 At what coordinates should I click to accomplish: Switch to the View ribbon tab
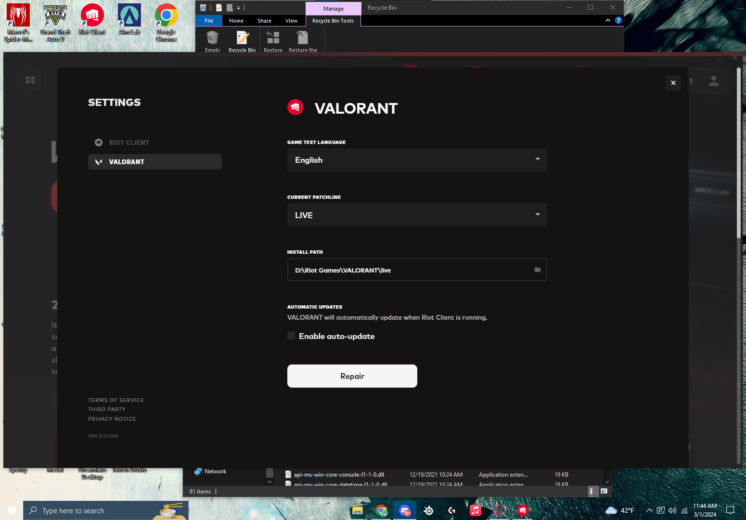pos(291,21)
